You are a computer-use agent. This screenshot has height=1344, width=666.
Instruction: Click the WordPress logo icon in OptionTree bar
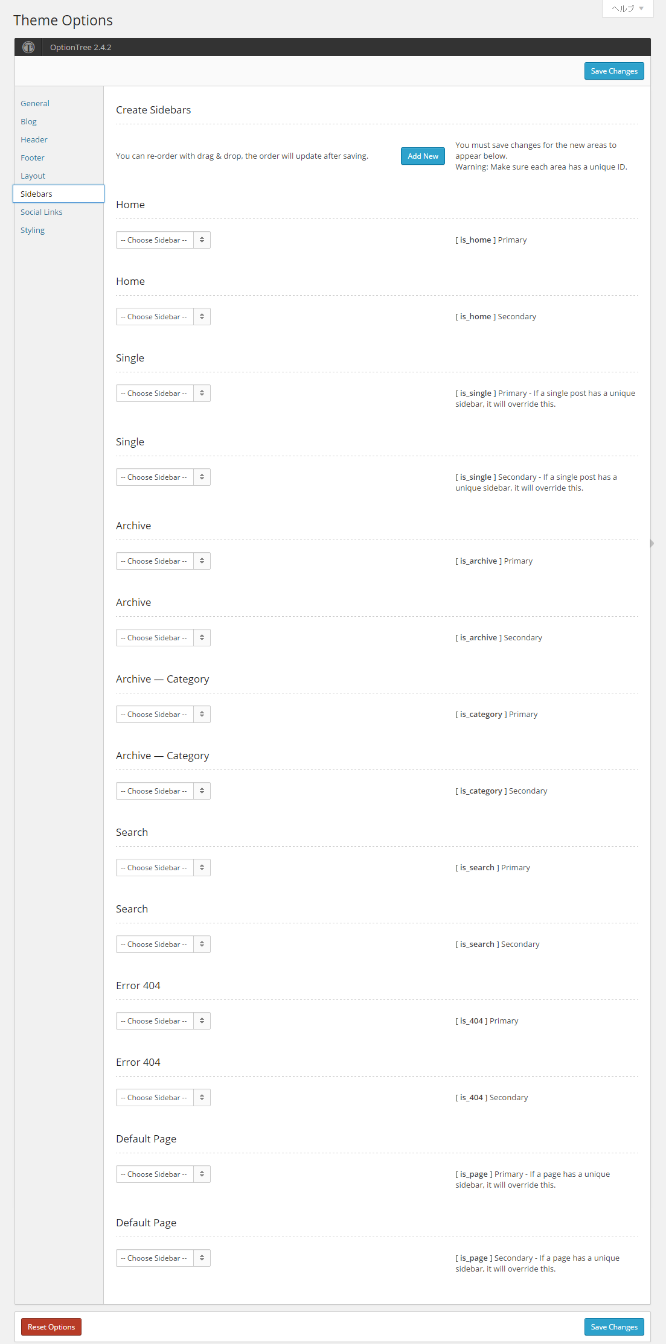click(28, 47)
